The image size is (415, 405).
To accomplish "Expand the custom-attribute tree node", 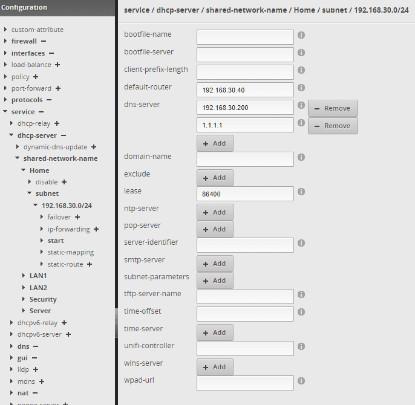I will click(5, 30).
